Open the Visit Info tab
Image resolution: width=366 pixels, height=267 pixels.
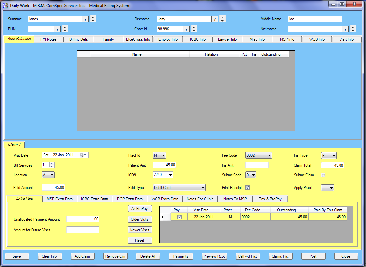tap(346, 39)
